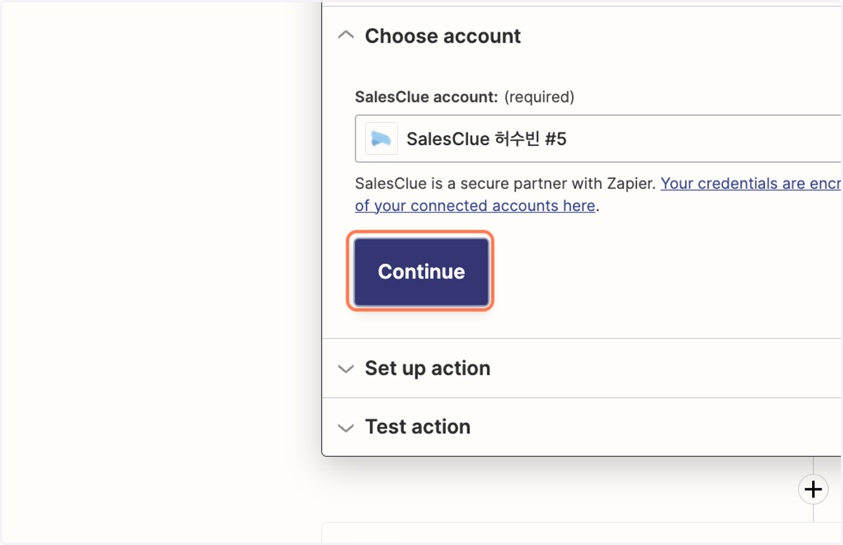Click the Continue button

tap(421, 271)
